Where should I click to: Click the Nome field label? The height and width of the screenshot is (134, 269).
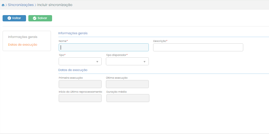[63, 41]
